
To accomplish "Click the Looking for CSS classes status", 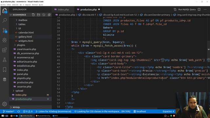I will point(102,111).
